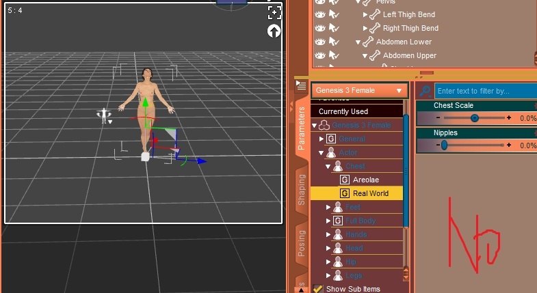Collapse the Abdomen Lower bone
The height and width of the screenshot is (293, 537).
(x=358, y=42)
